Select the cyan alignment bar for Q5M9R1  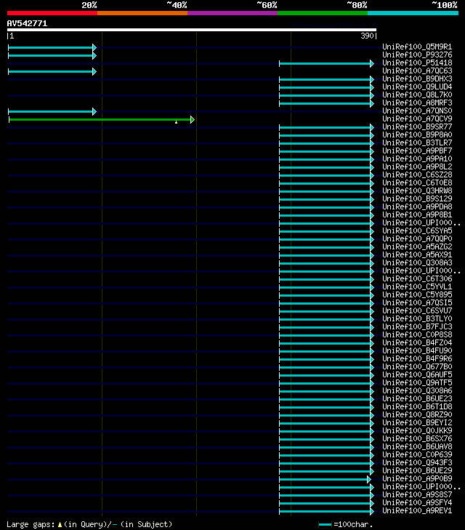click(x=52, y=48)
